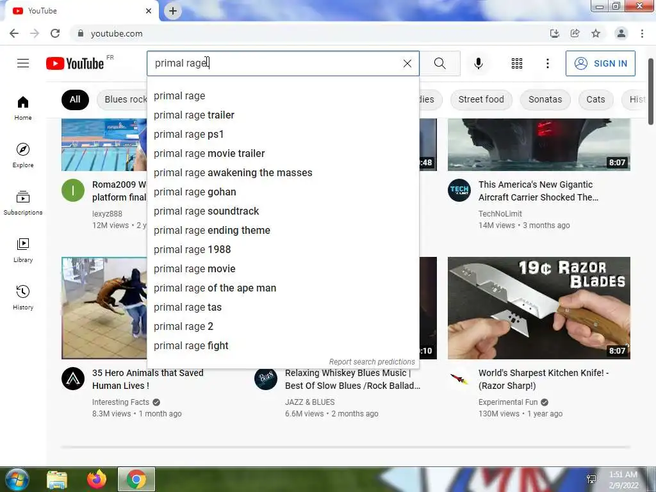656x492 pixels.
Task: Open the Chrome profile avatar
Action: tap(621, 33)
